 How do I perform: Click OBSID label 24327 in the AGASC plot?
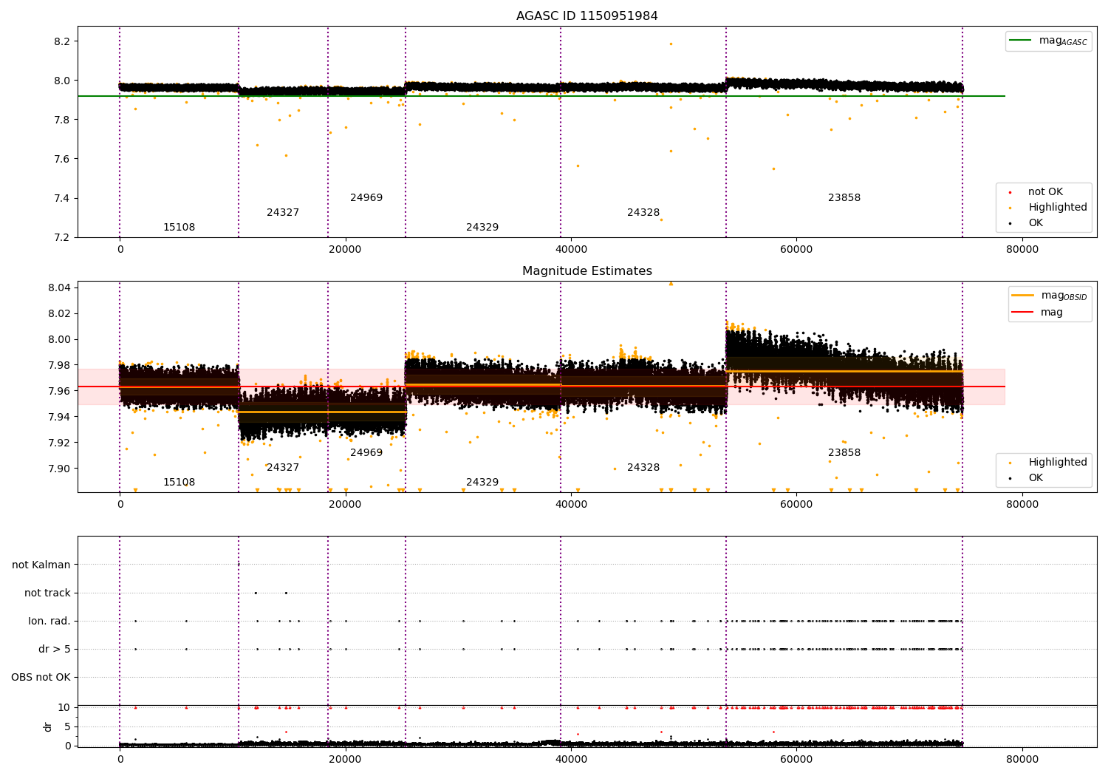pyautogui.click(x=283, y=213)
